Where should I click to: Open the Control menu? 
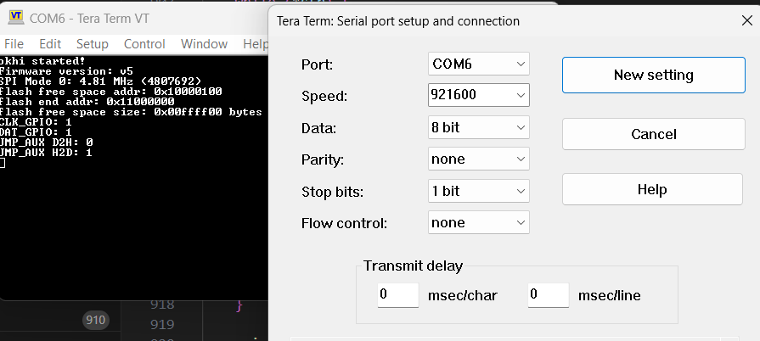click(144, 44)
